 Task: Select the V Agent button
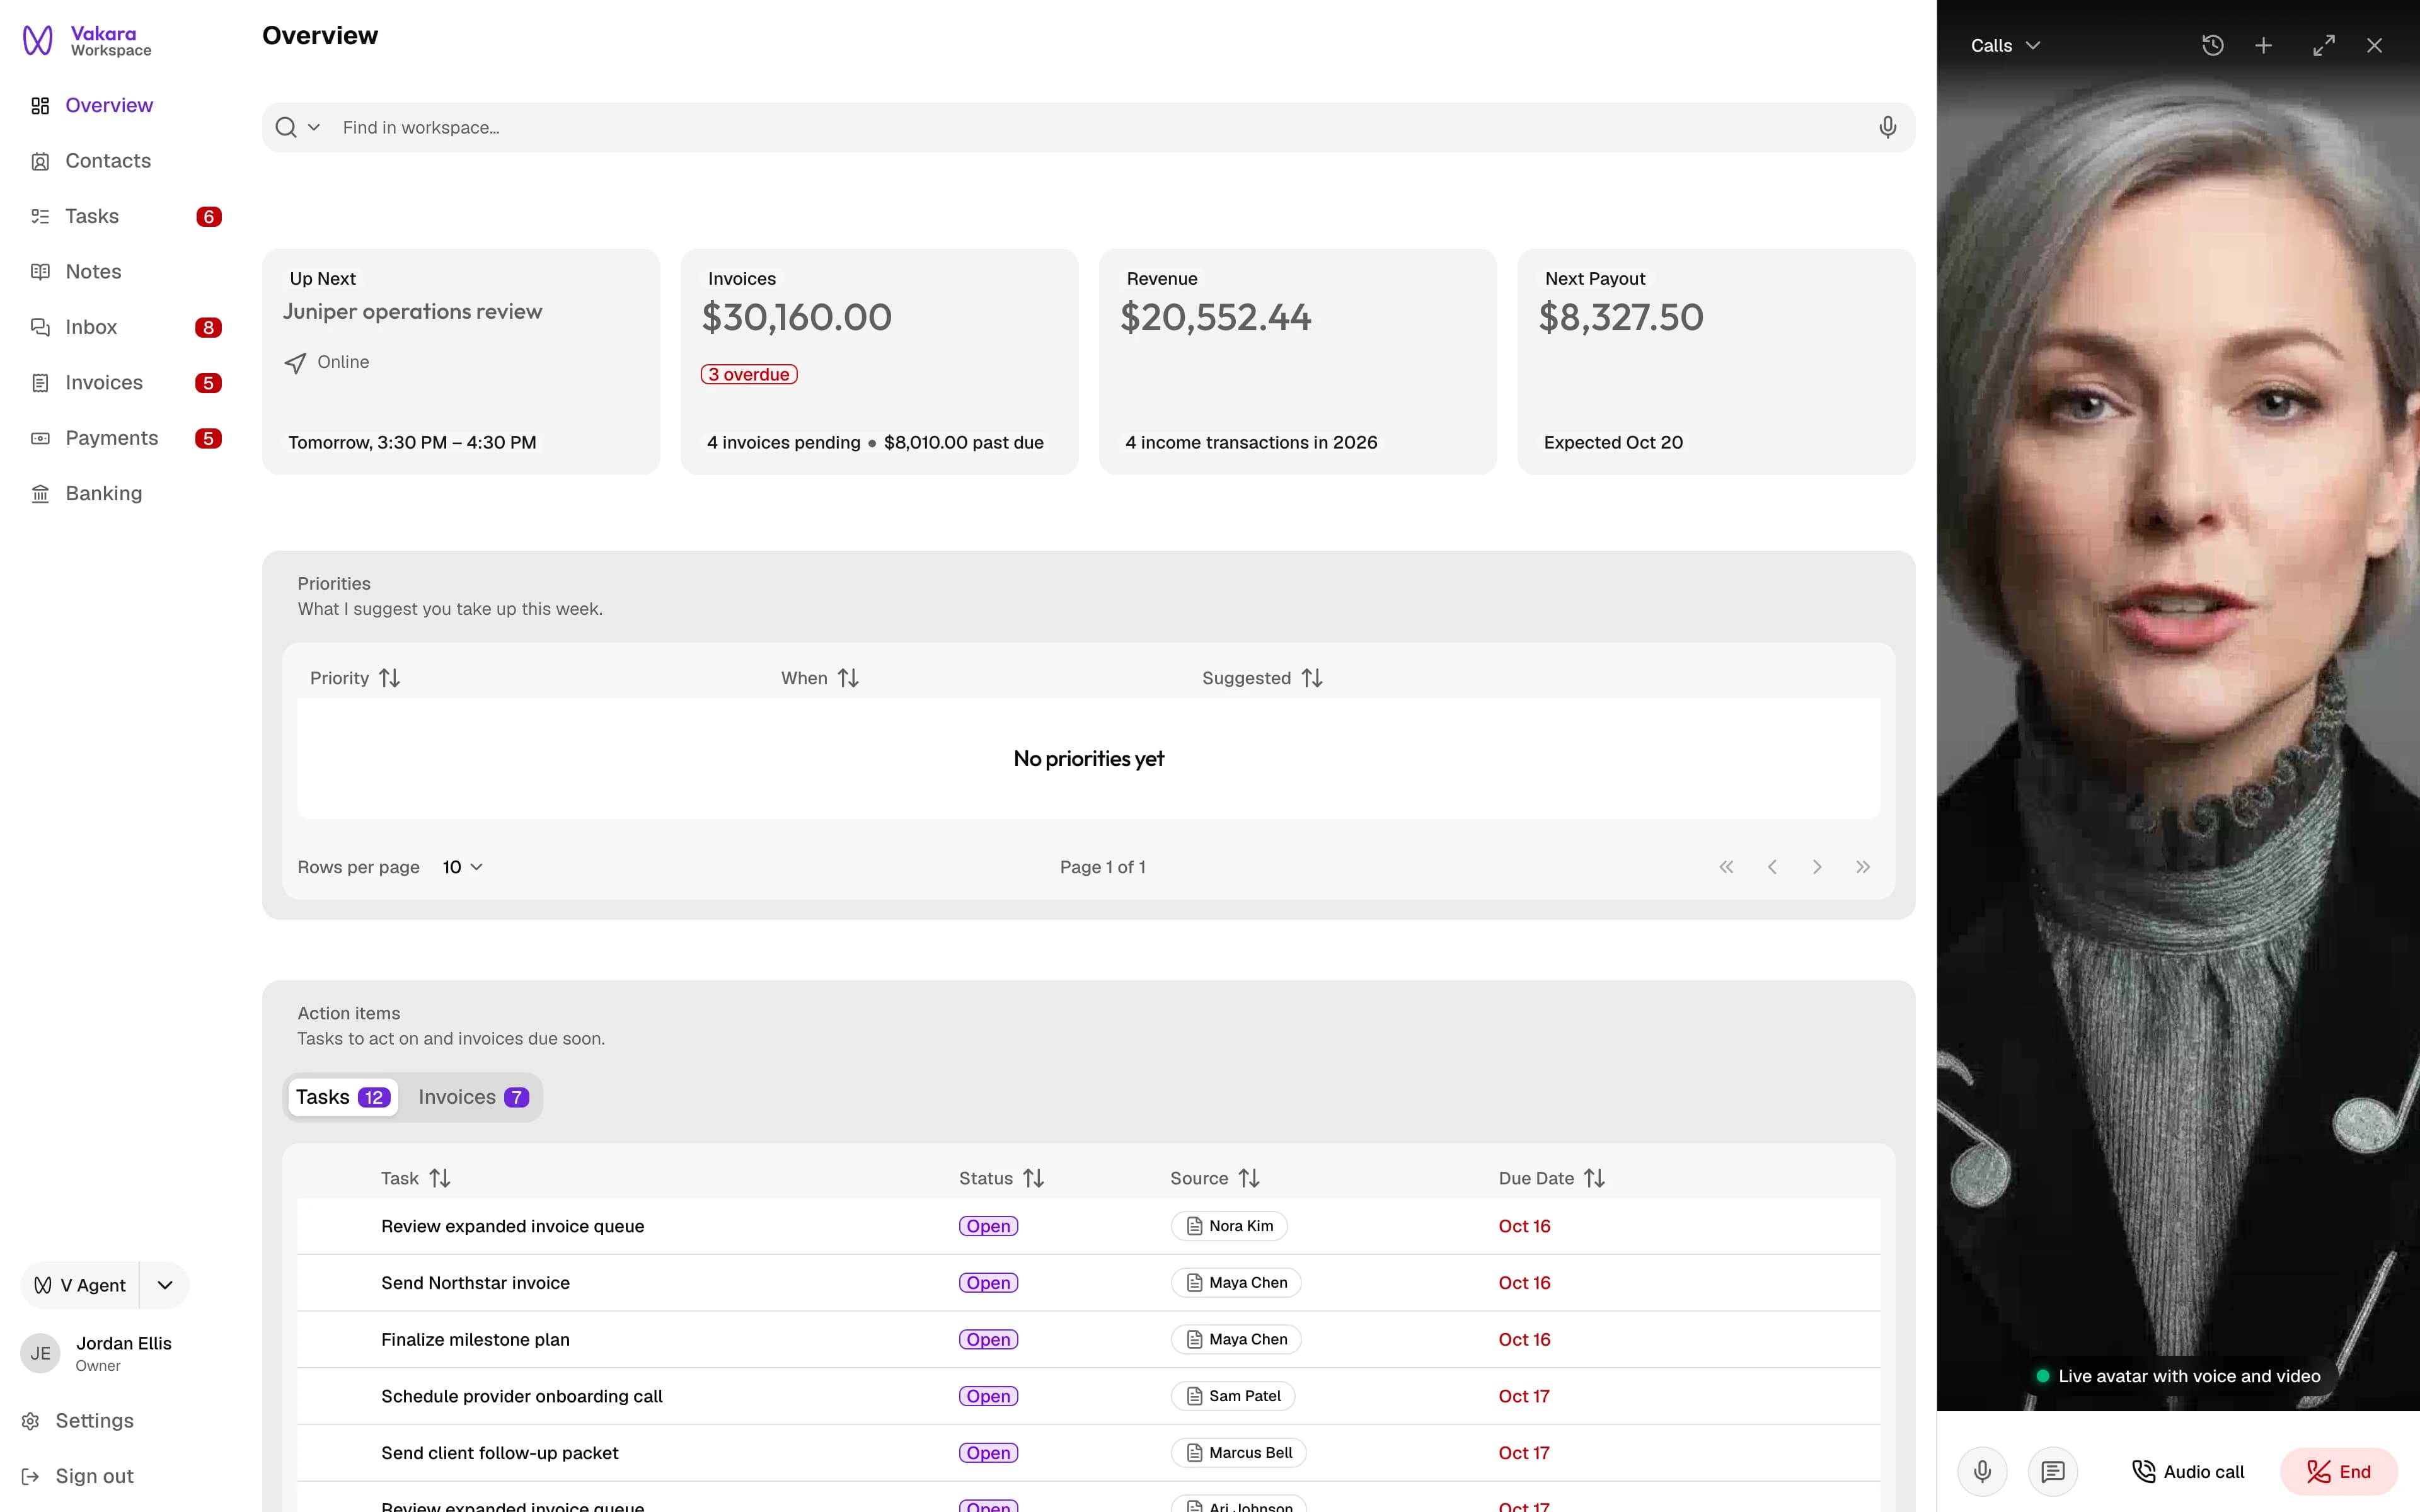[80, 1285]
